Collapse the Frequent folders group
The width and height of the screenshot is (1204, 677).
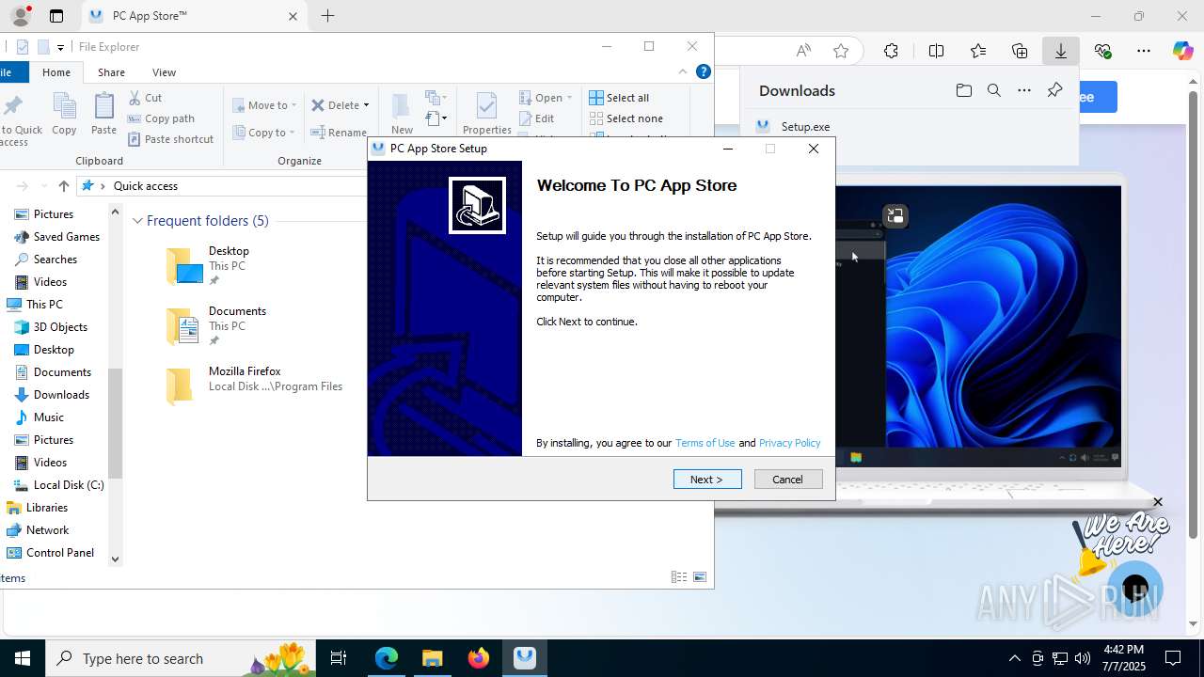click(x=137, y=221)
